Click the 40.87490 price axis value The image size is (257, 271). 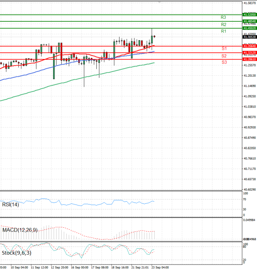[x=250, y=138]
